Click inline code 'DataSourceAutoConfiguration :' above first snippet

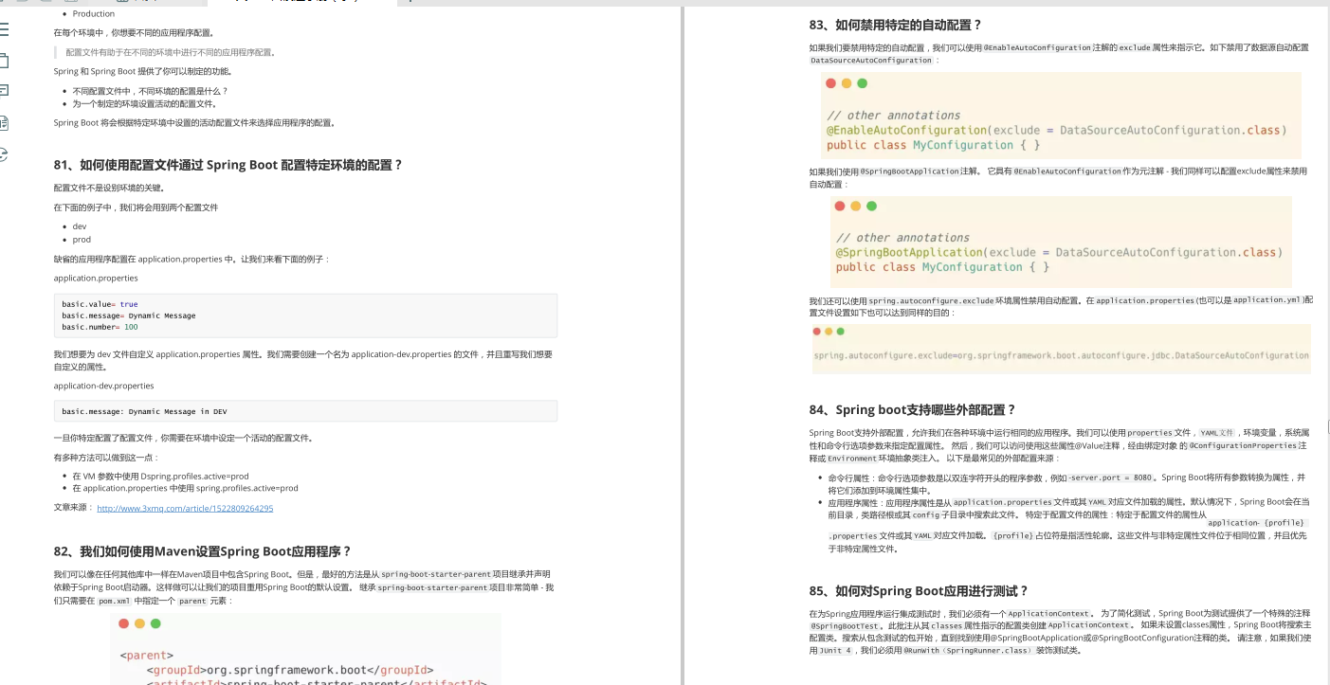(874, 60)
